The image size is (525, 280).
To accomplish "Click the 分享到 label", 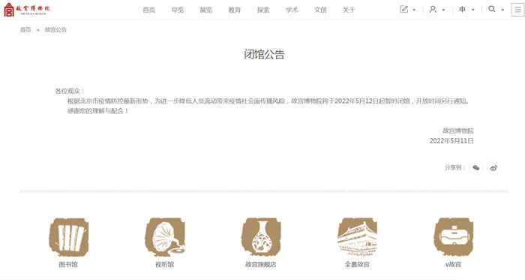I will tap(454, 167).
